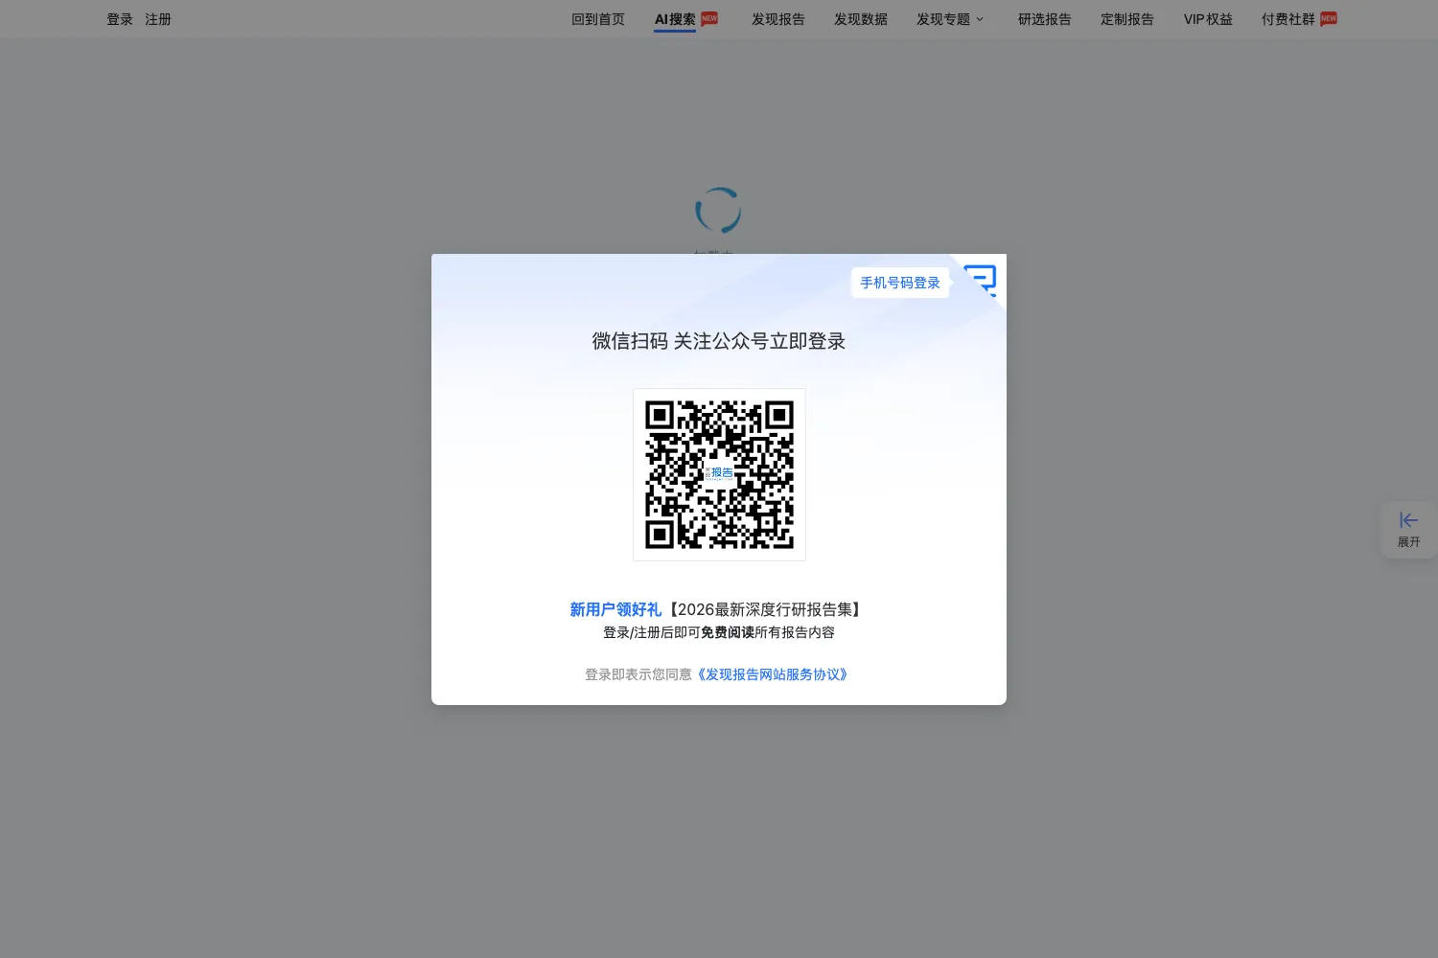1438x958 pixels.
Task: Open the 《发现报告网站服务协议》 link
Action: (772, 674)
